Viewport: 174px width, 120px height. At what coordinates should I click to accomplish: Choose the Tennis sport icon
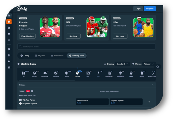[x=66, y=74]
